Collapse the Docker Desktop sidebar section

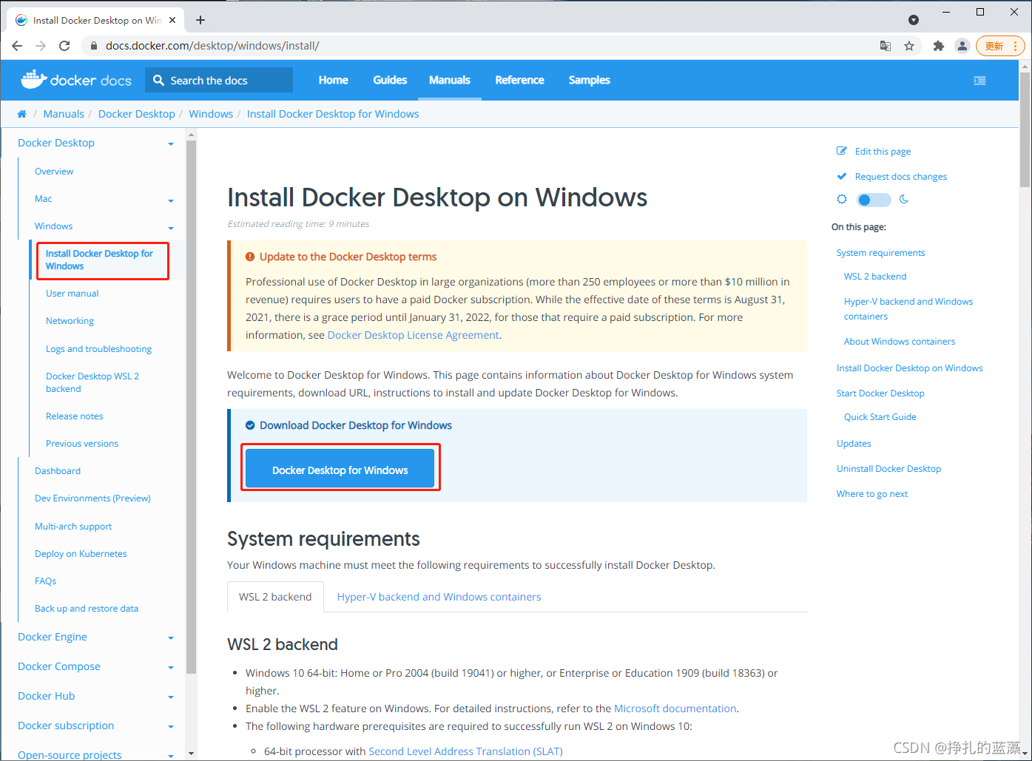[x=171, y=143]
